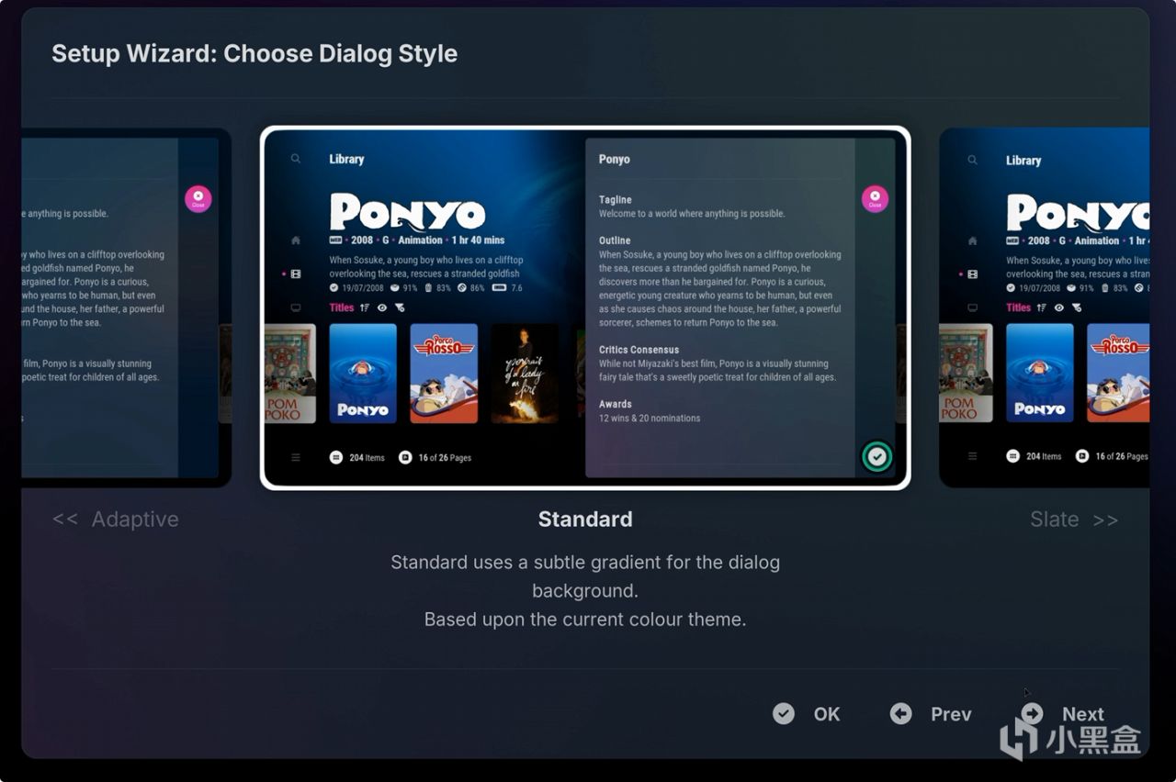Switch to the Slate dialog style

(x=1074, y=519)
